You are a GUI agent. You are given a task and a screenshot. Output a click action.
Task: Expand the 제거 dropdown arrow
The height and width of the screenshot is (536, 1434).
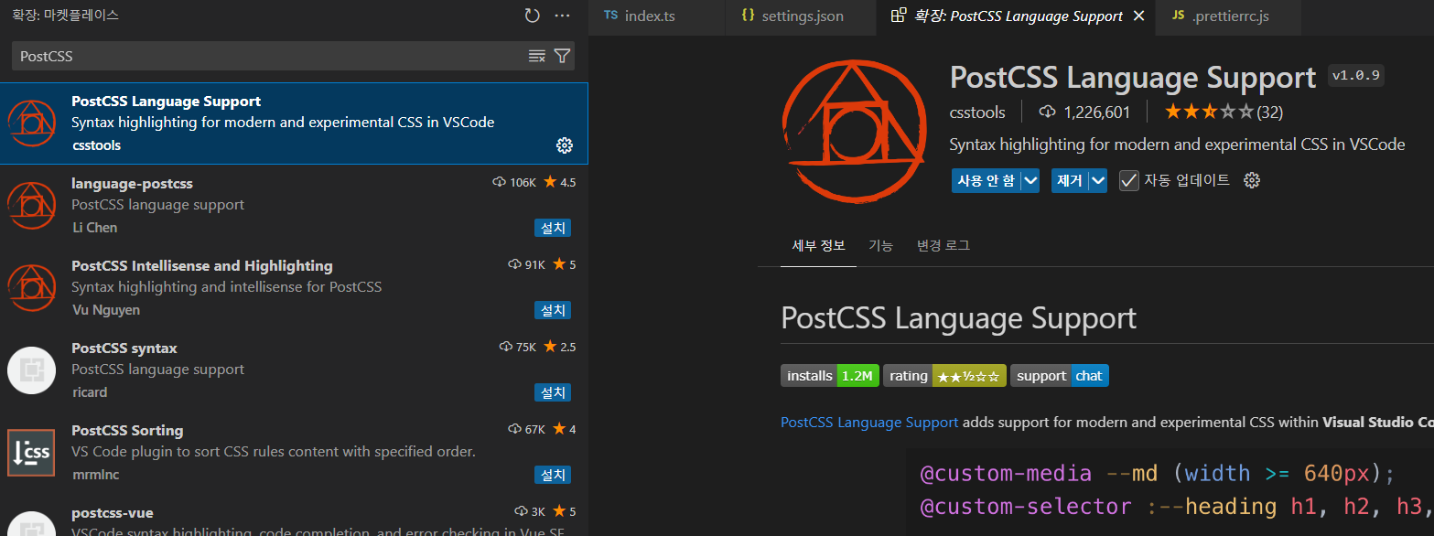pyautogui.click(x=1098, y=180)
